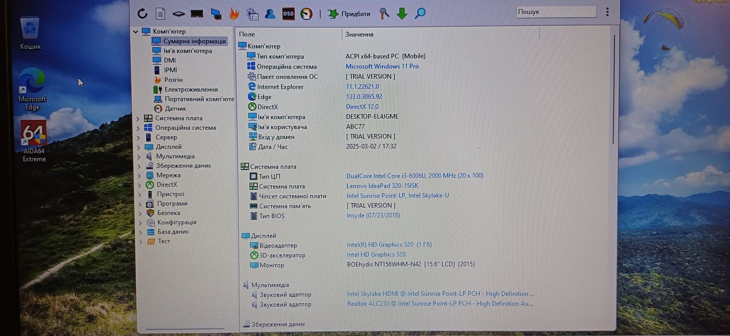
Task: Open the Lenovo IdeaPad 320-15ISK link
Action: click(x=382, y=186)
